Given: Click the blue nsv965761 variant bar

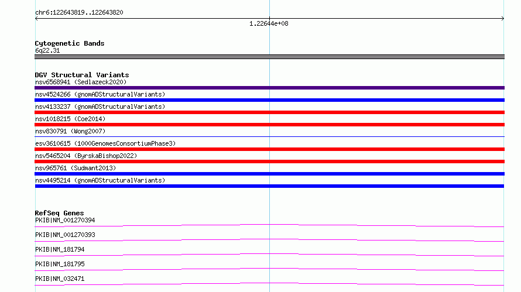Looking at the screenshot, I should 269,174.
